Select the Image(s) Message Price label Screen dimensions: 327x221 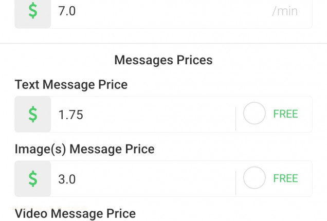tap(84, 150)
